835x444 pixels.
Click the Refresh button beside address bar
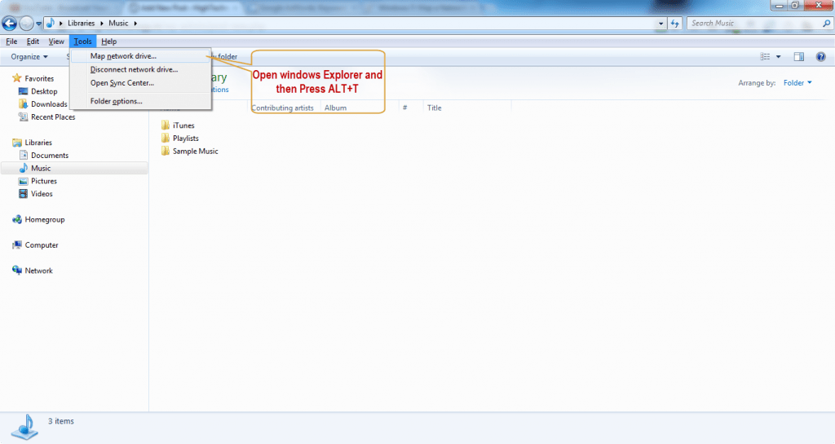click(x=674, y=24)
